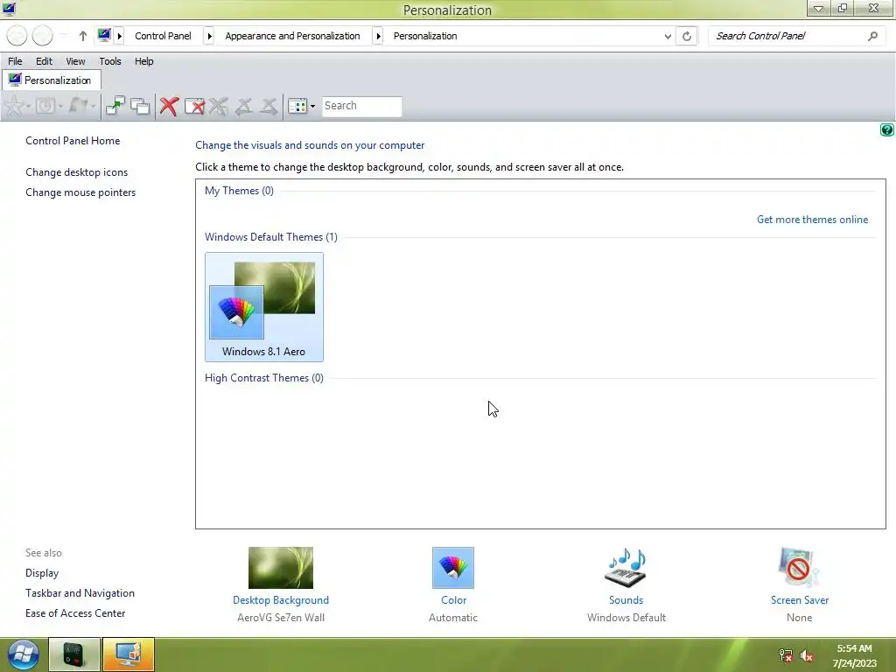Open the Display link under See also
This screenshot has width=896, height=672.
[x=42, y=573]
